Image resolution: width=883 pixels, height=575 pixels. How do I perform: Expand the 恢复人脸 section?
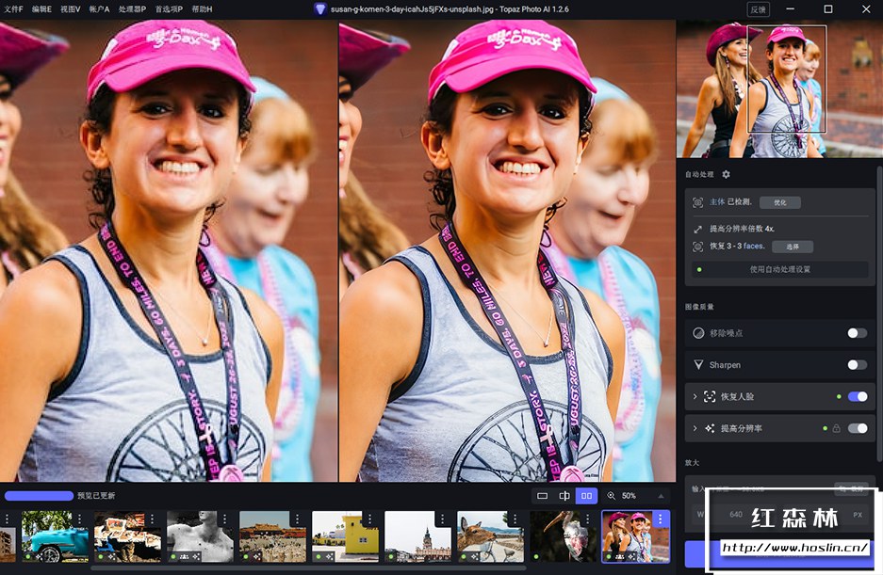coord(695,396)
